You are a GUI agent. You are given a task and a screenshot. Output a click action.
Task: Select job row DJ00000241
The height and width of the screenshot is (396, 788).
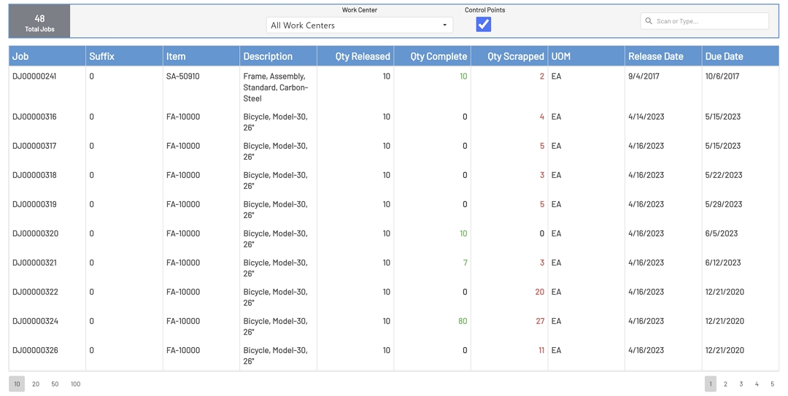click(34, 77)
